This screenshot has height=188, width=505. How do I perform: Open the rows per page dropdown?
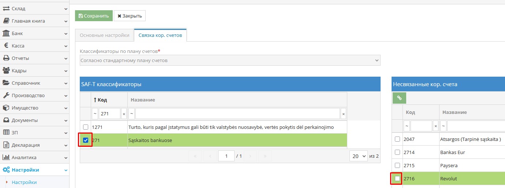point(359,156)
